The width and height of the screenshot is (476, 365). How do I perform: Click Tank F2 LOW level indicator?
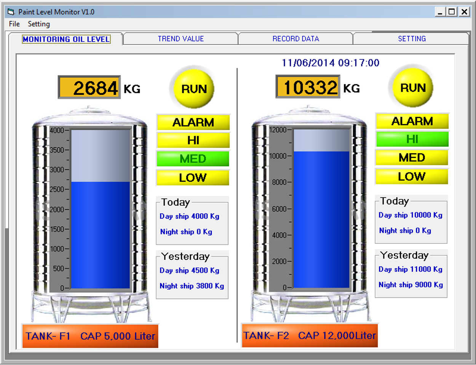pos(412,177)
